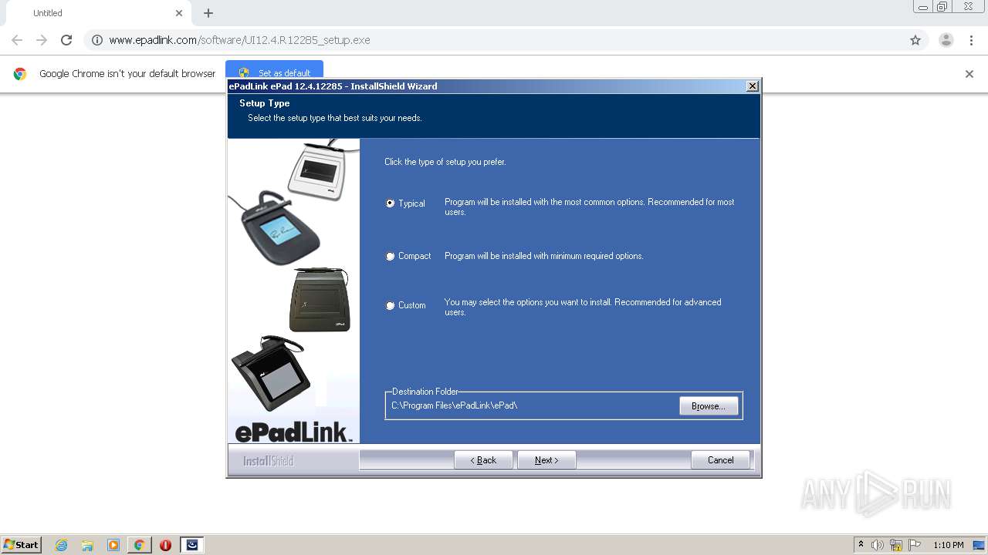Open Windows Media Player from taskbar

(x=113, y=545)
